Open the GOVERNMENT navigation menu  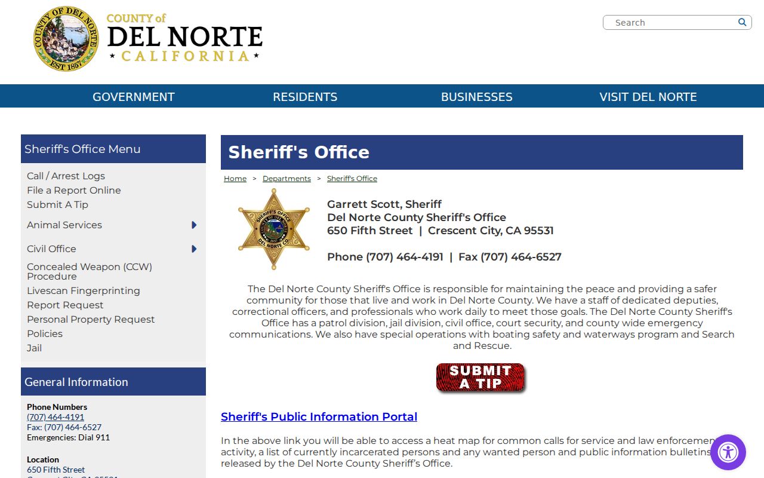(134, 97)
